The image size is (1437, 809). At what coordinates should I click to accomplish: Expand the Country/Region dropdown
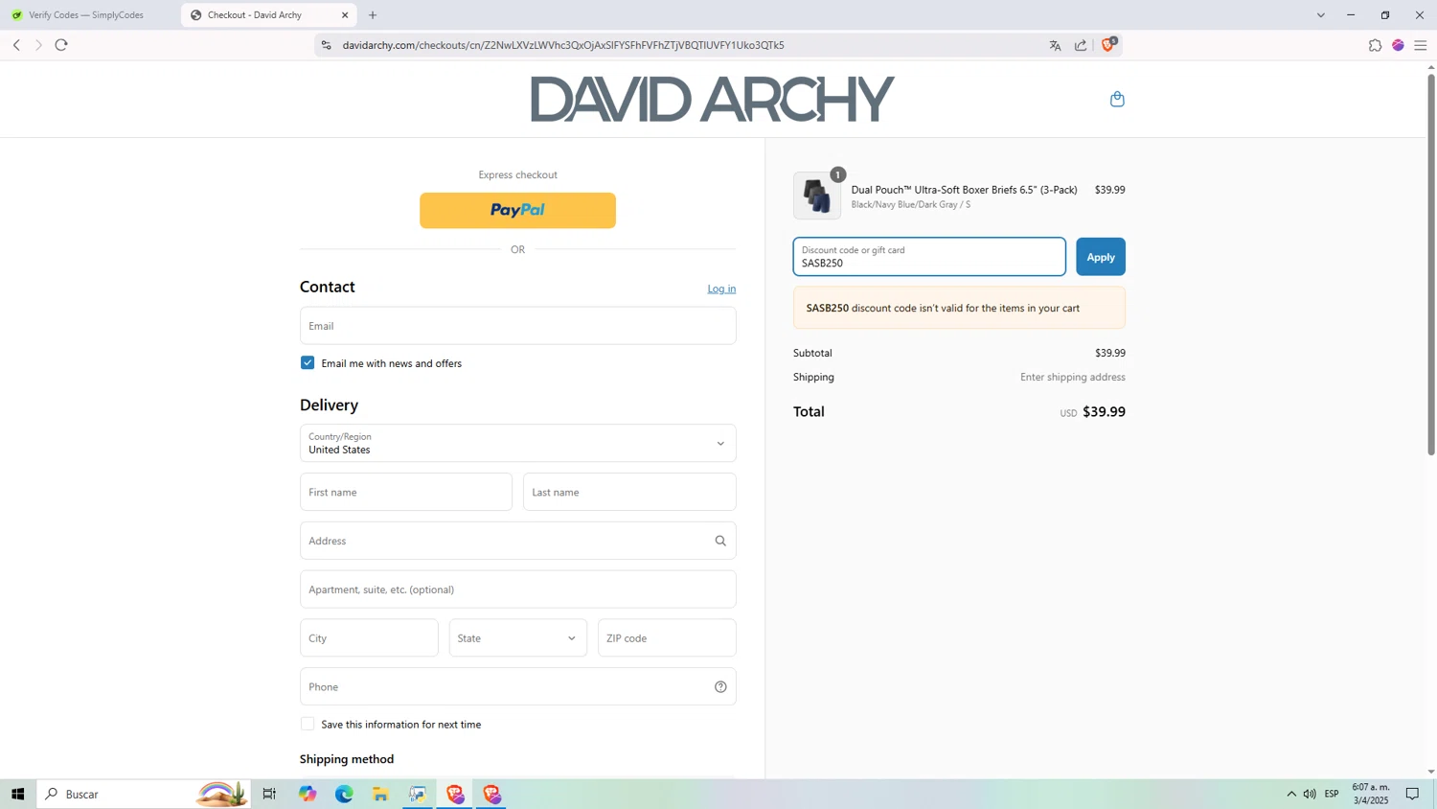point(517,443)
